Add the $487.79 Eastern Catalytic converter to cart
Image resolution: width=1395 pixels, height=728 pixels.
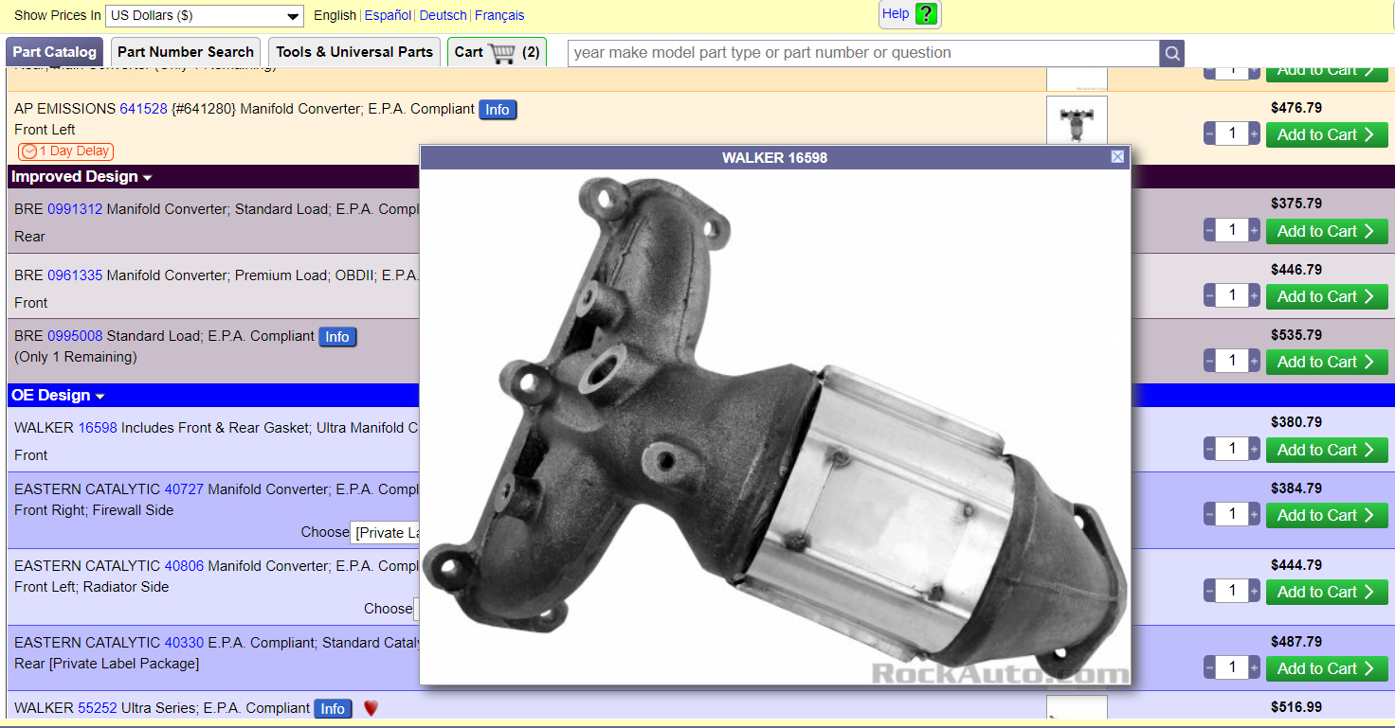pos(1327,668)
